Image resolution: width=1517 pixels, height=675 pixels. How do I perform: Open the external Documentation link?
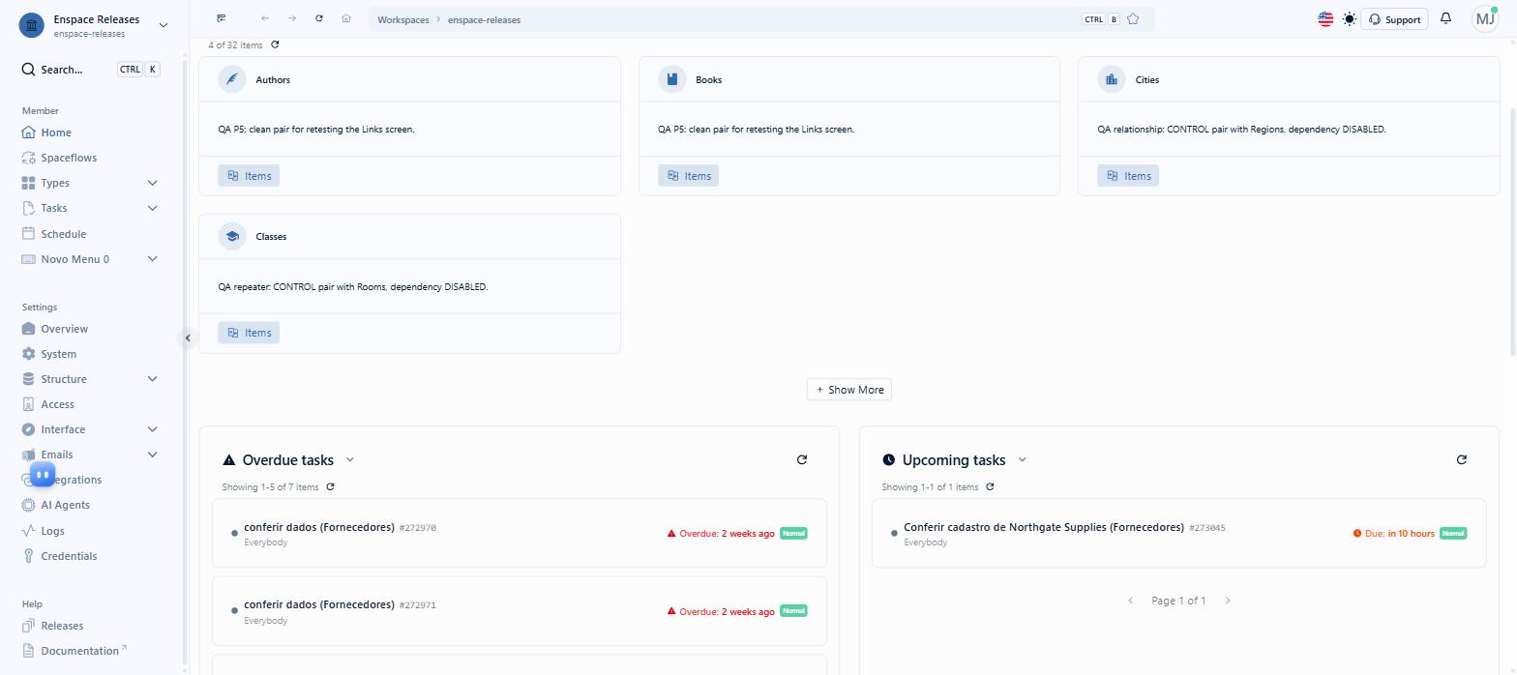click(x=83, y=651)
